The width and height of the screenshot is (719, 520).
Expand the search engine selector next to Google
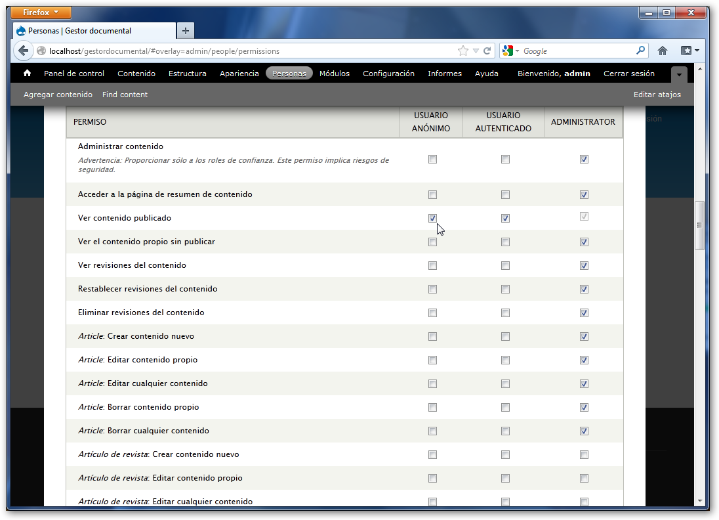pos(510,51)
